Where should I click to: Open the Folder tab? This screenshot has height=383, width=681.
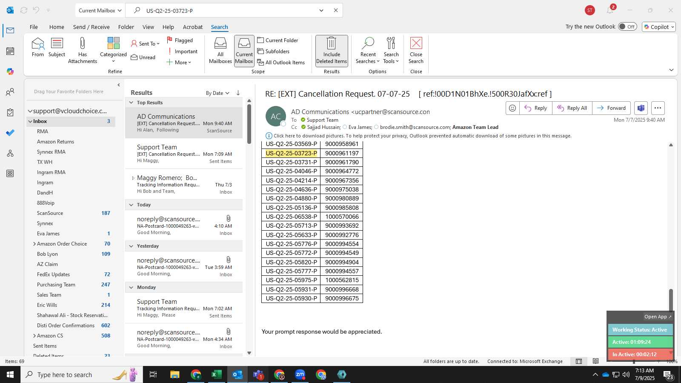(x=126, y=27)
